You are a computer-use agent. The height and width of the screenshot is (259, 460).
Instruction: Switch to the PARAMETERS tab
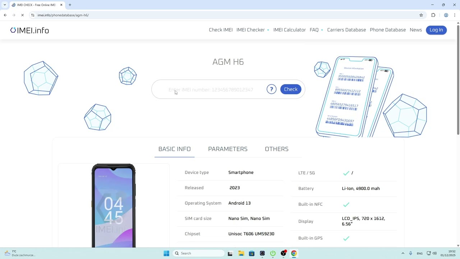228,149
